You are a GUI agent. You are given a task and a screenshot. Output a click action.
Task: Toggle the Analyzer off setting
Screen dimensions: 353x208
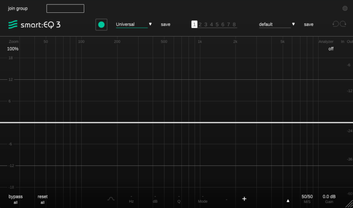(330, 49)
